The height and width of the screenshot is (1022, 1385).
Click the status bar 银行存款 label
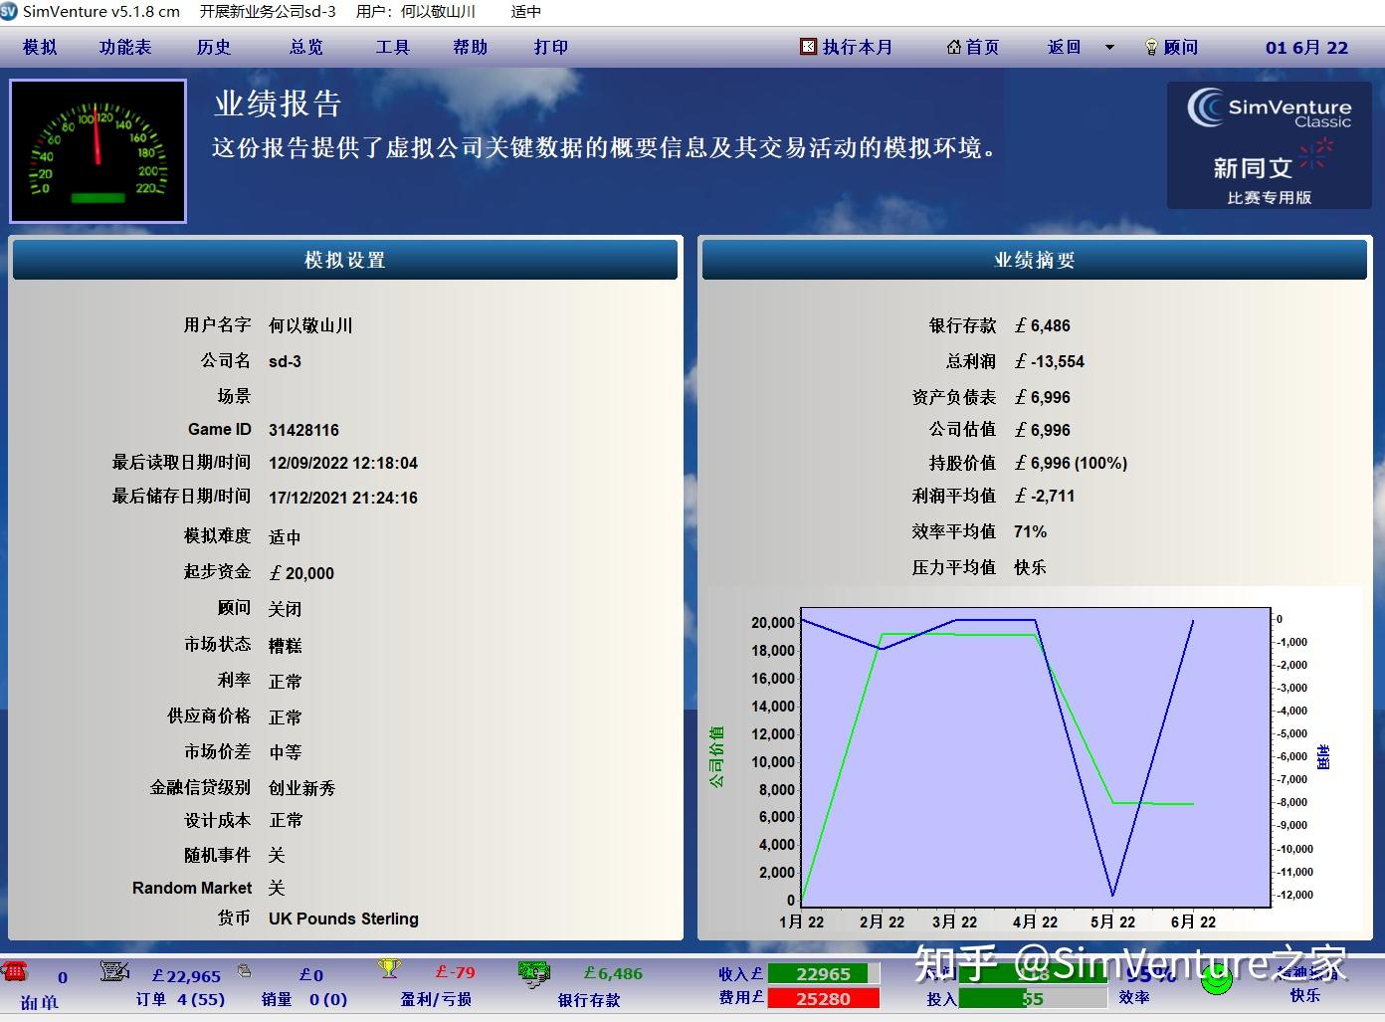(589, 999)
